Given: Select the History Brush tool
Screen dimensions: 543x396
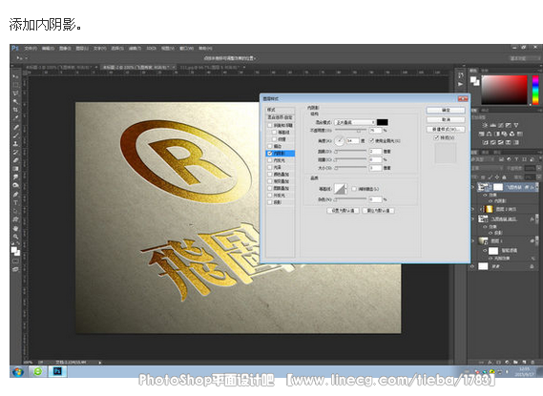Looking at the screenshot, I should pyautogui.click(x=15, y=152).
